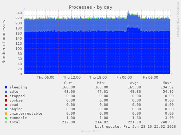Image resolution: width=181 pixels, height=135 pixels.
Task: Click idle current value 48.00
Action: point(70,92)
